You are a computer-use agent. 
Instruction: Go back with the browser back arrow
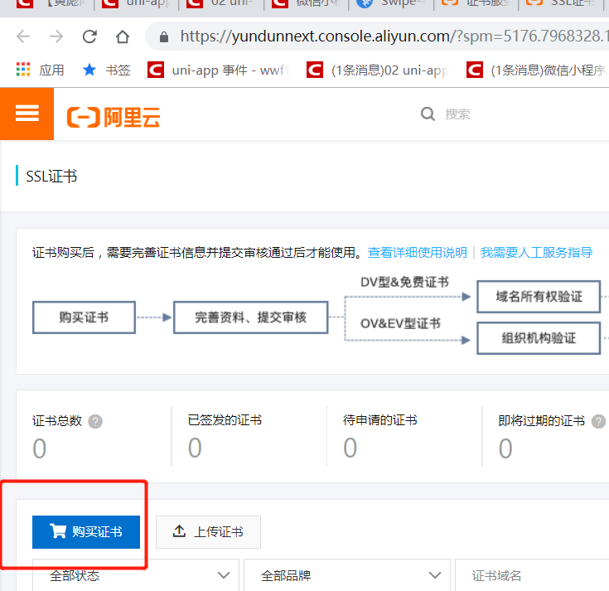(23, 37)
